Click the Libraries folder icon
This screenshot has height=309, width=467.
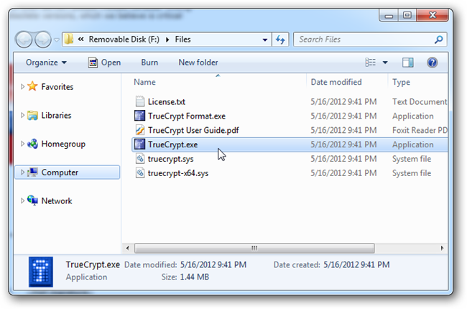point(32,115)
